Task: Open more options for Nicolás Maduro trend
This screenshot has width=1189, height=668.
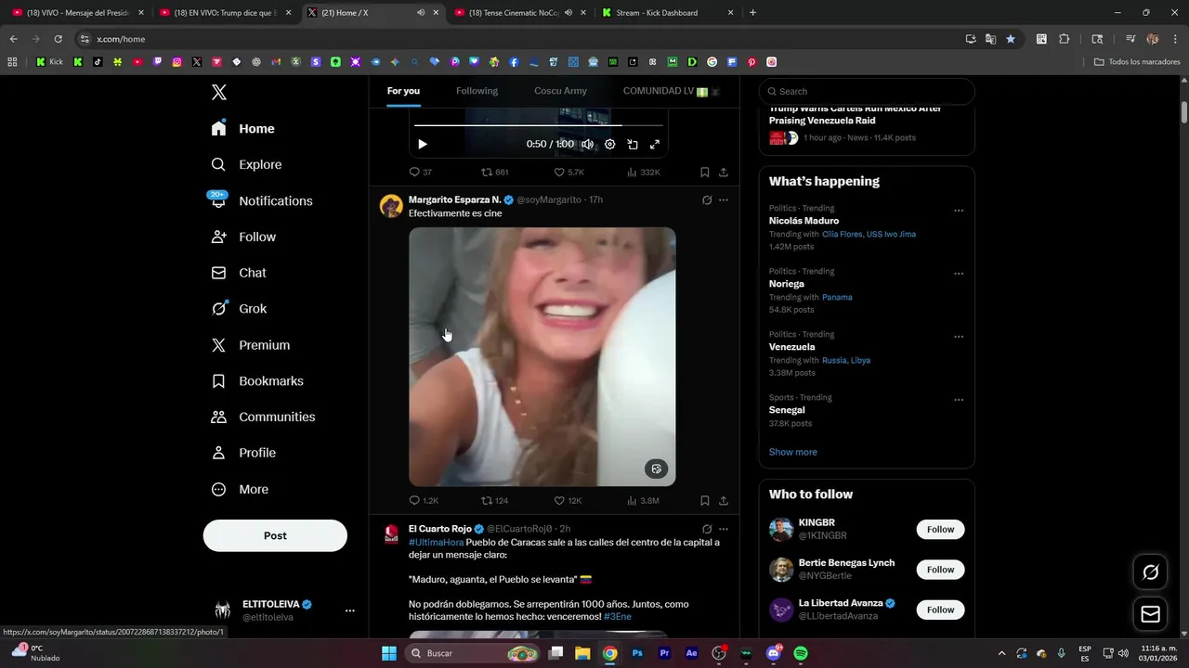Action: pos(959,211)
